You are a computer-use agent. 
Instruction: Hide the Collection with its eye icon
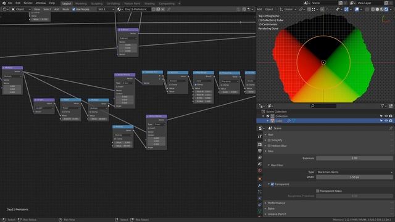(x=386, y=116)
